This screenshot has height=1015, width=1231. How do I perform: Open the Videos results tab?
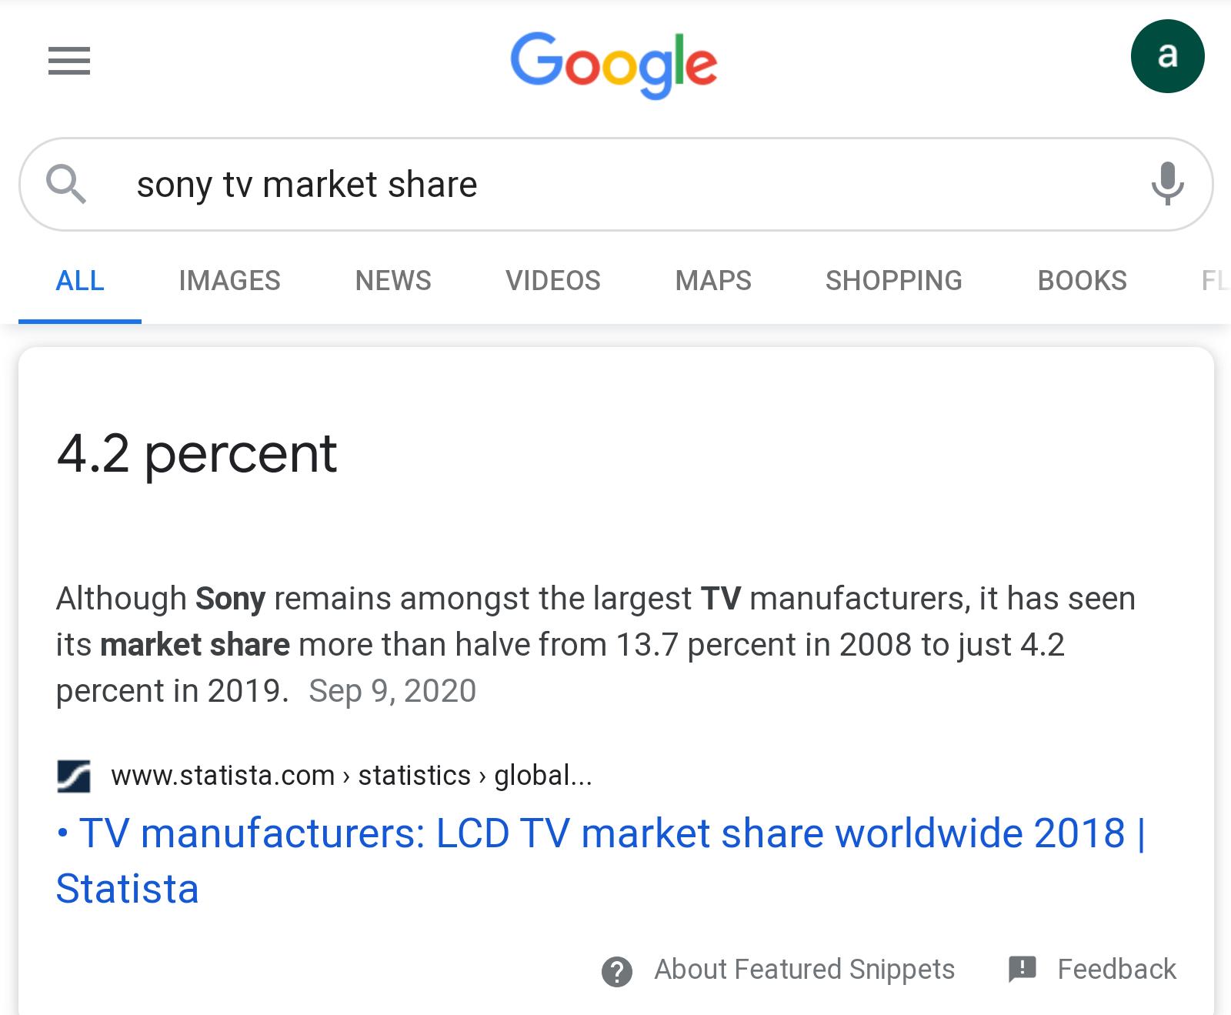pos(552,281)
